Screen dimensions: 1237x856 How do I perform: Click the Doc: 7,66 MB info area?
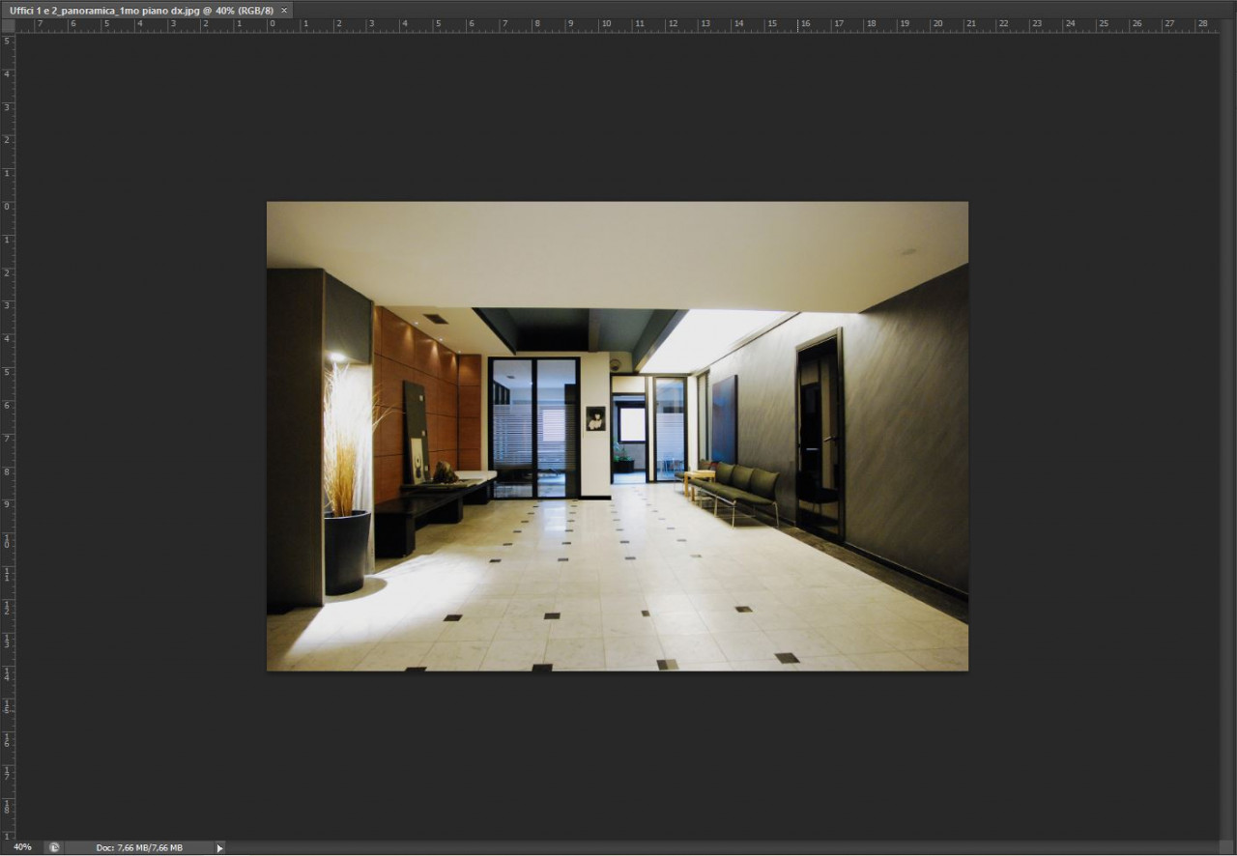tap(139, 847)
